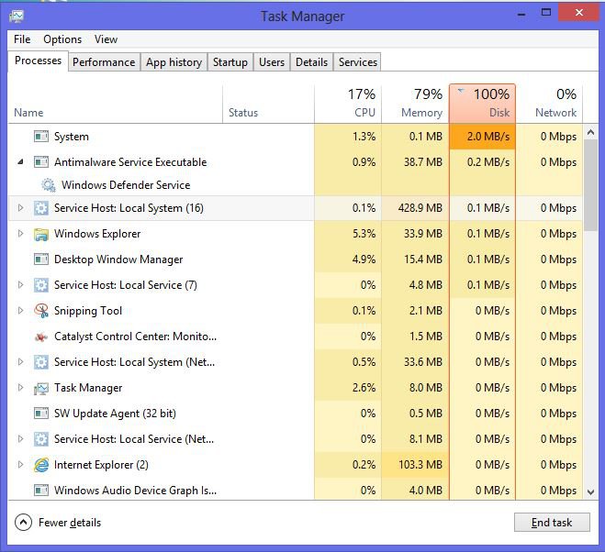Click the Windows Defender Service gear icon
Screen dimensions: 605x552
[49, 185]
